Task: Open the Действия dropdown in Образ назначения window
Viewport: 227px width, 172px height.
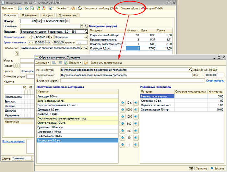Action: 42,63
